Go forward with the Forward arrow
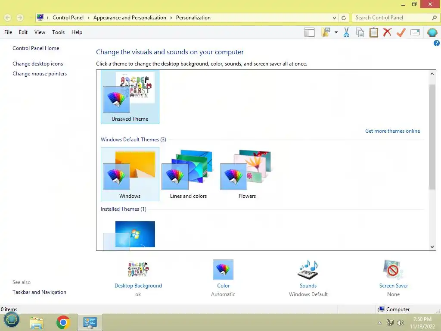The width and height of the screenshot is (441, 331). 20,18
